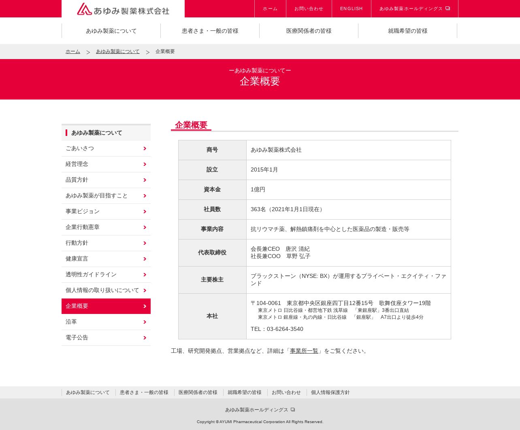Click external-link icon beside top あゆみ製薬ホールディングス
This screenshot has width=520, height=430.
pos(448,8)
